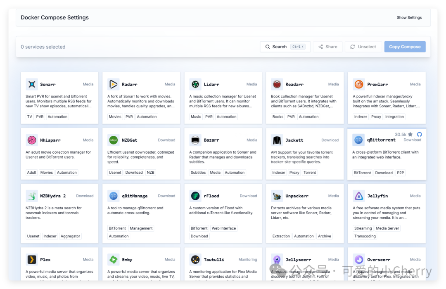Open the Search box

pyautogui.click(x=285, y=47)
